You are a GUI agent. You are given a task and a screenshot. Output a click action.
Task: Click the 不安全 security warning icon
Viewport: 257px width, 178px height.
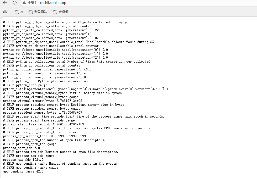tap(24, 3)
